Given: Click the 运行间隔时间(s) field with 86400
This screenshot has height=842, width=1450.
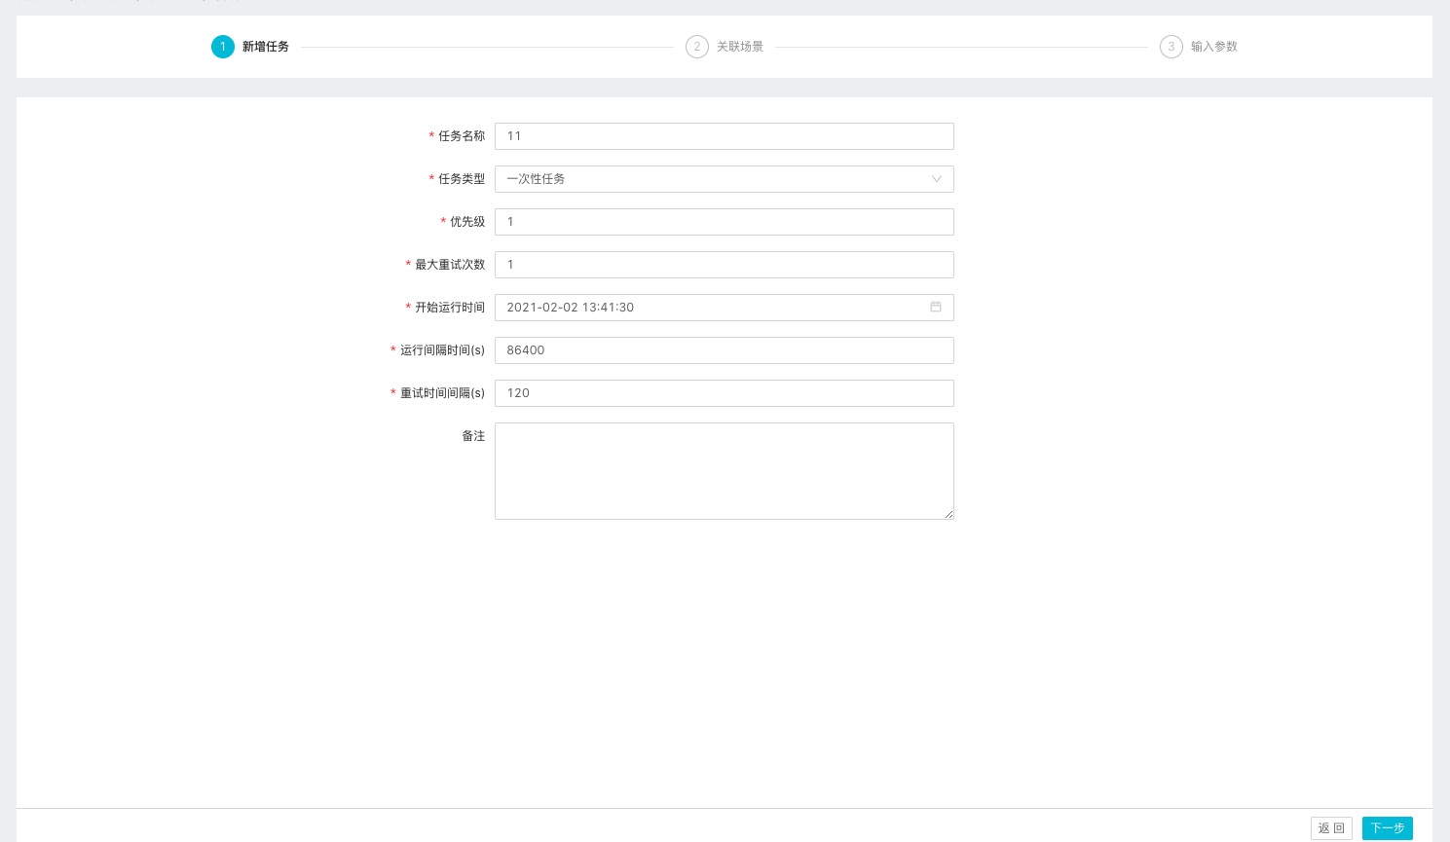Looking at the screenshot, I should click(725, 350).
